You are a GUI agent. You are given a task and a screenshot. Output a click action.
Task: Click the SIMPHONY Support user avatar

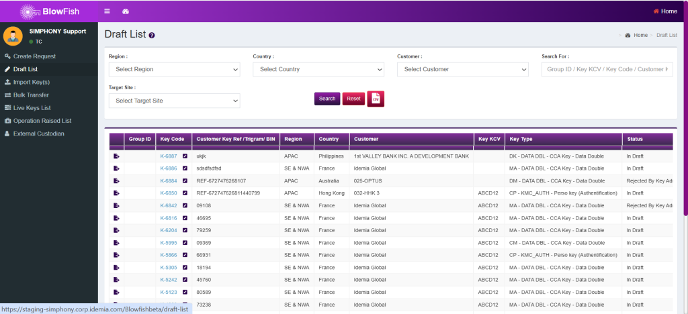[x=13, y=36]
